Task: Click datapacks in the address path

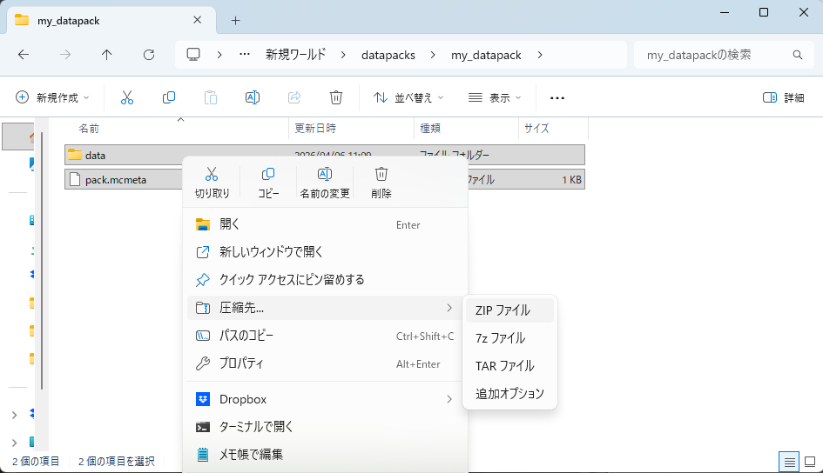Action: (388, 55)
